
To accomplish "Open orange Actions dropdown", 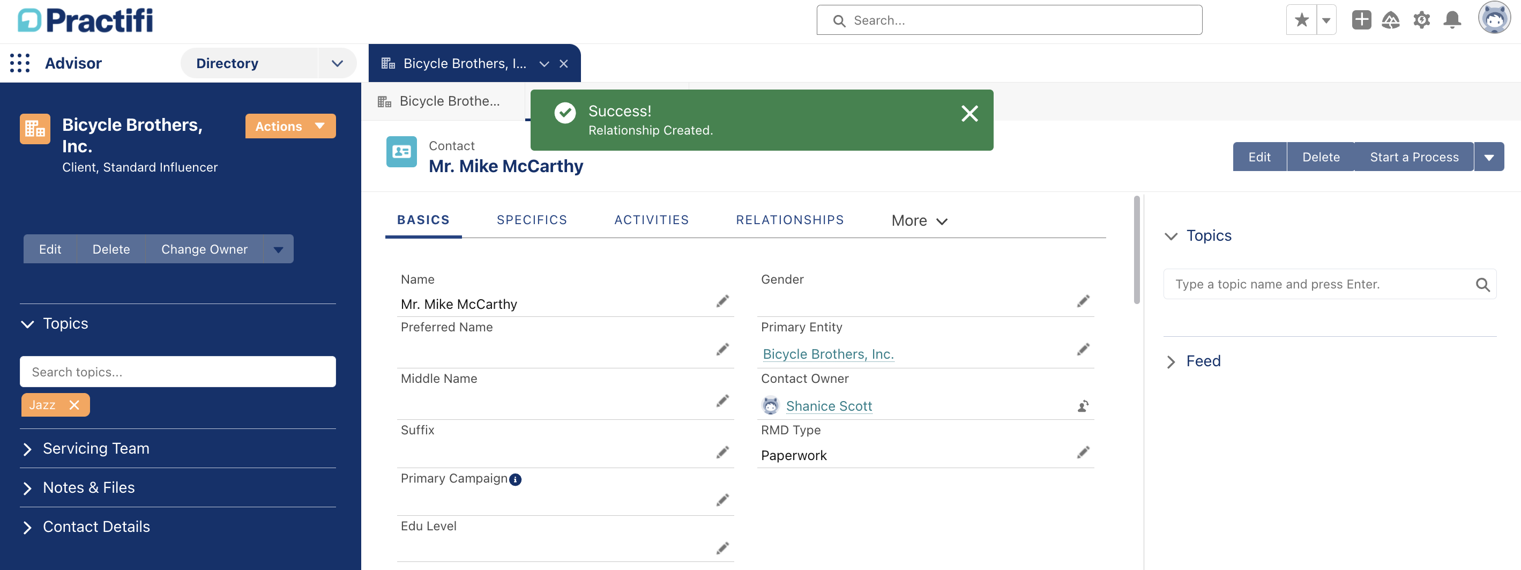I will point(290,126).
